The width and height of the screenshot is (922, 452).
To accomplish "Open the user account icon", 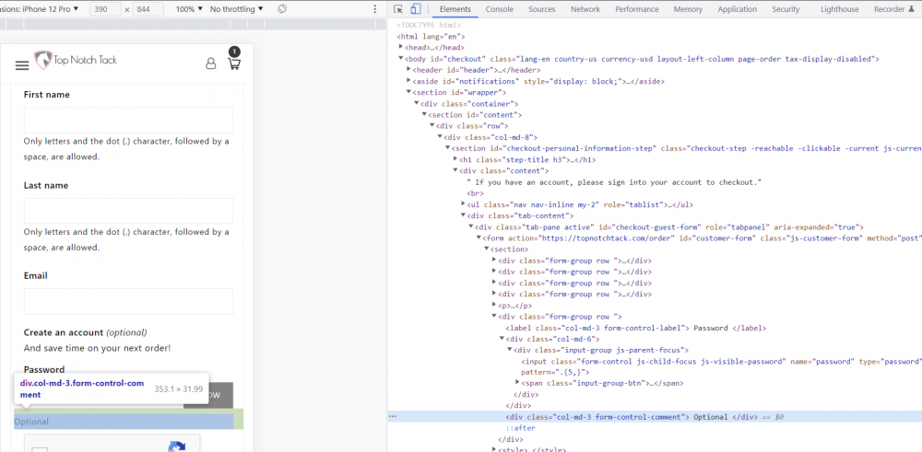I will (x=211, y=64).
